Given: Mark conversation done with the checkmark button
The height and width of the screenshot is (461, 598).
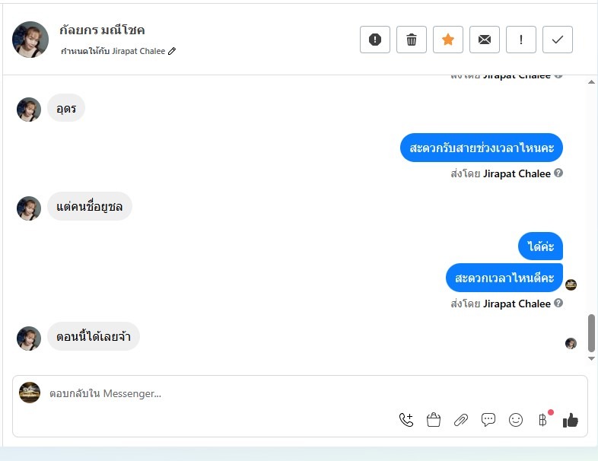Looking at the screenshot, I should click(x=558, y=40).
